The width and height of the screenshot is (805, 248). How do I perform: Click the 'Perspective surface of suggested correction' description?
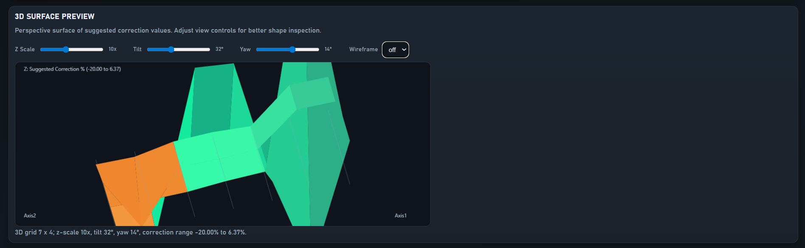tap(168, 30)
